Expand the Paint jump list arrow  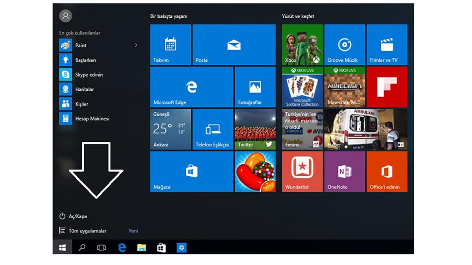click(x=136, y=45)
